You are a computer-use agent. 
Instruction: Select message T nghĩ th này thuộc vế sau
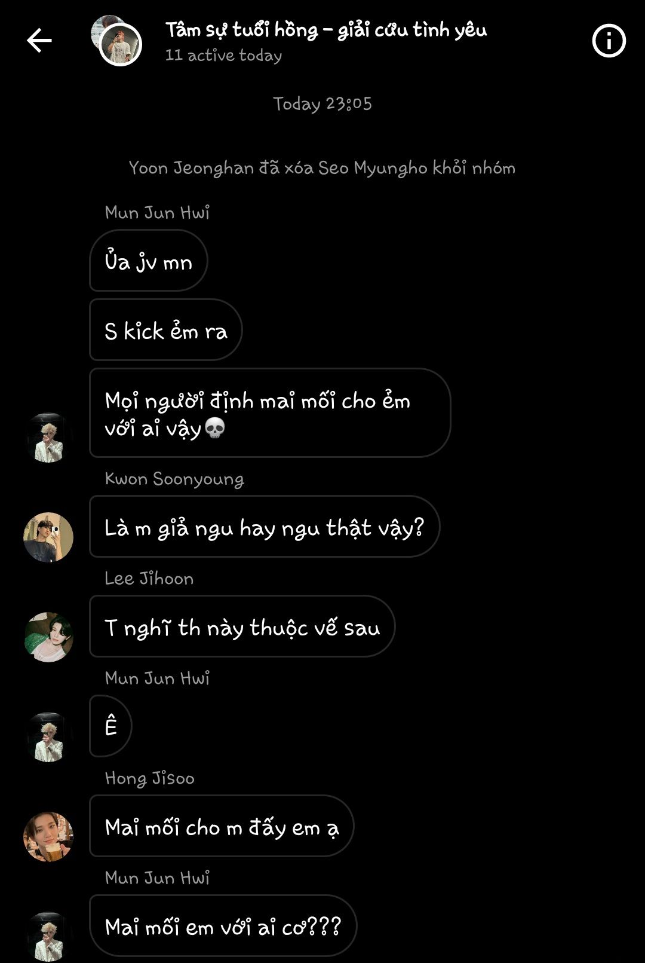[242, 626]
